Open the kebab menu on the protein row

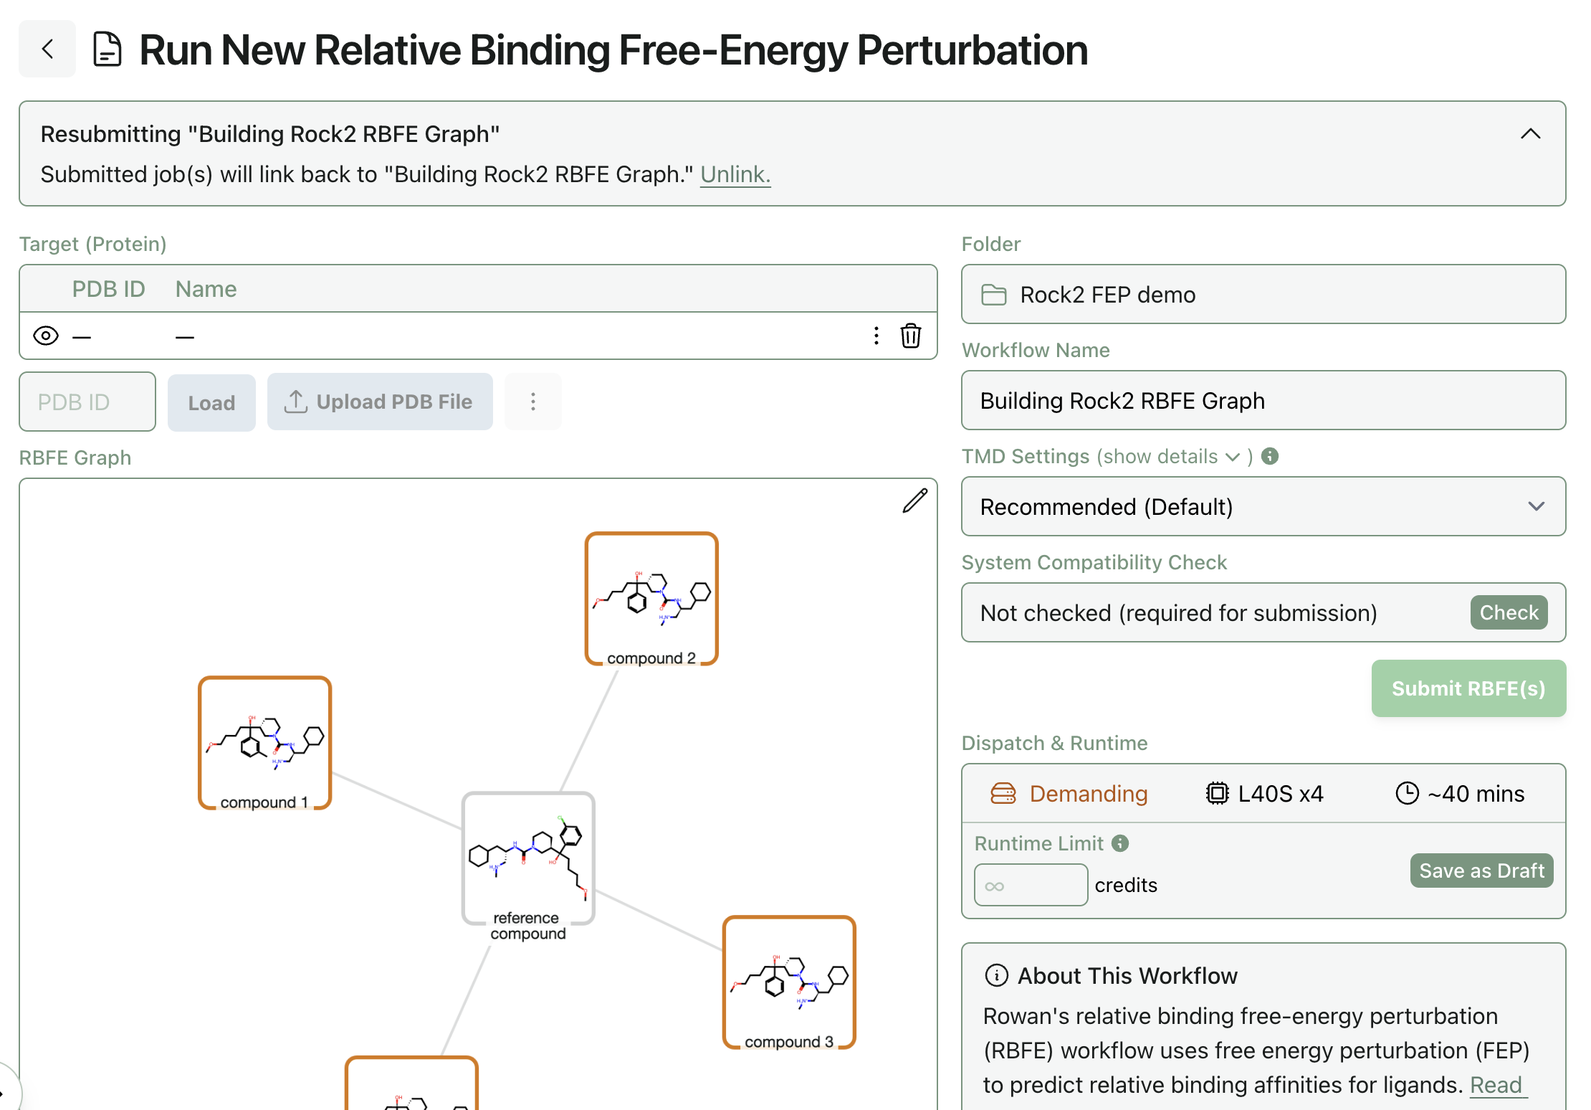876,336
